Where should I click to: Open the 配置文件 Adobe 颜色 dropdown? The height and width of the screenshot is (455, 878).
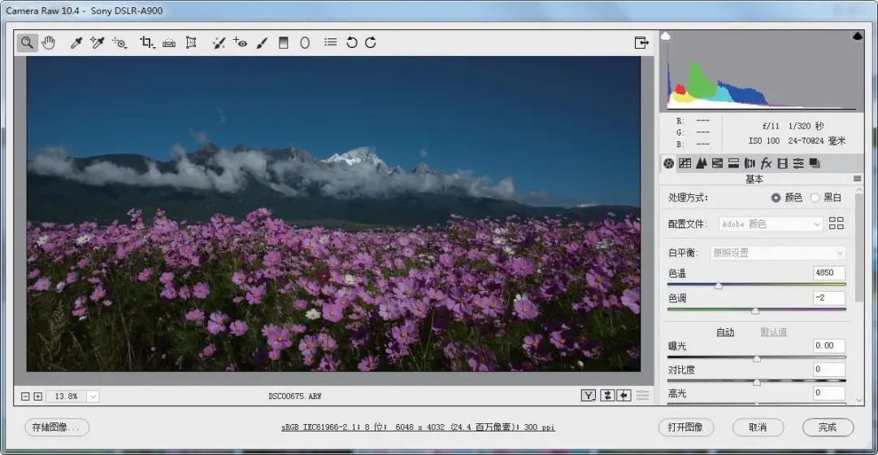[x=771, y=224]
